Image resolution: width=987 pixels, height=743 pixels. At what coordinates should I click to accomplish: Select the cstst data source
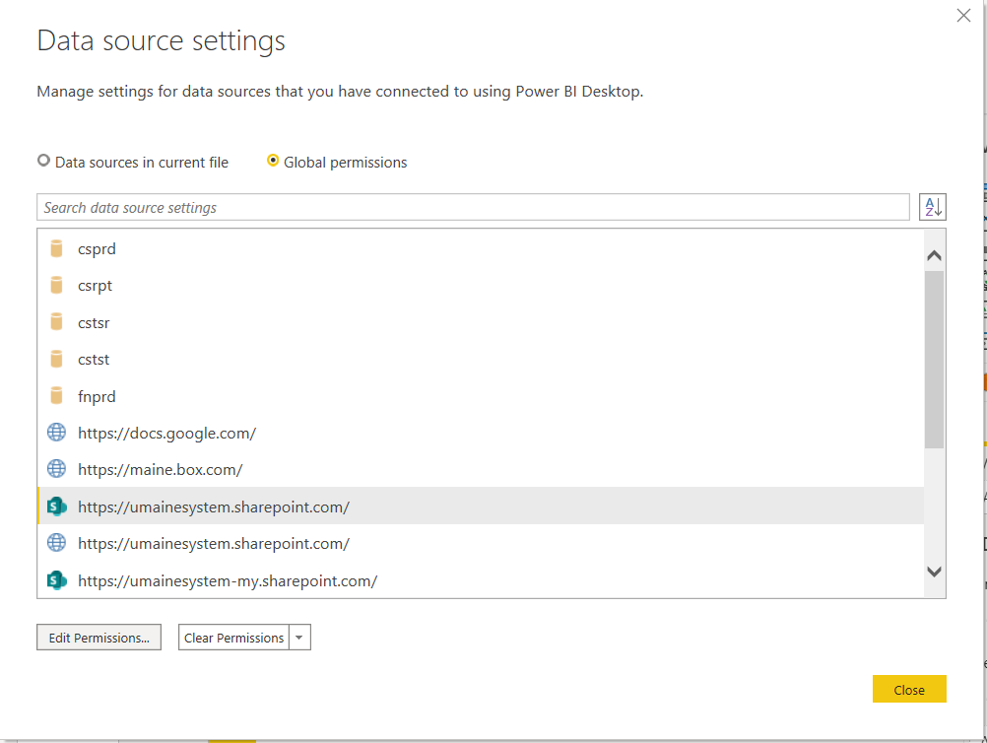click(481, 359)
